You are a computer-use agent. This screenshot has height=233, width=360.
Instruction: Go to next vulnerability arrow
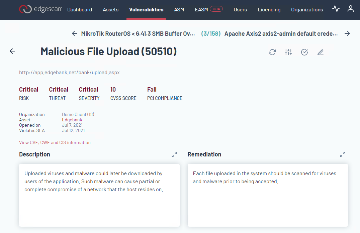point(347,33)
